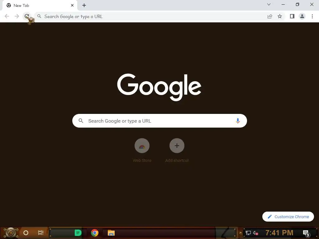Viewport: 319px width, 239px height.
Task: Go forward using the forward arrow
Action: 17,16
